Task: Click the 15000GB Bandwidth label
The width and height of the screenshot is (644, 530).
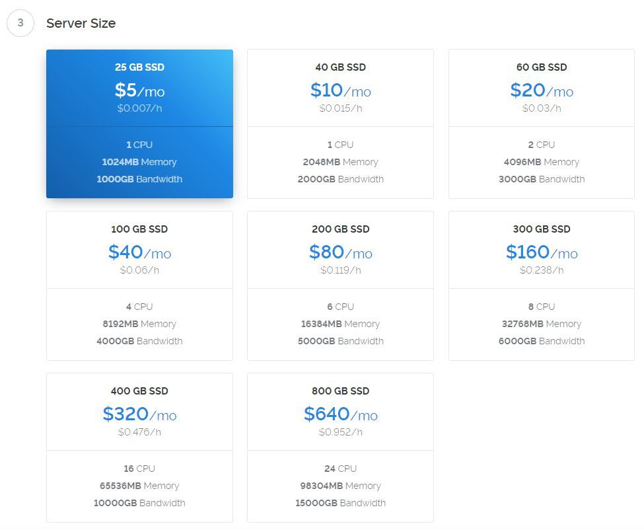Action: (340, 503)
